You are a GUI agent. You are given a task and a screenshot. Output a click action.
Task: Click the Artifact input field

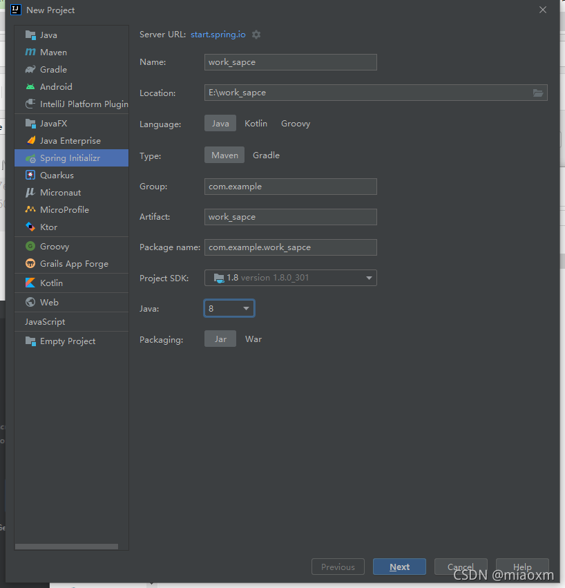click(x=291, y=217)
